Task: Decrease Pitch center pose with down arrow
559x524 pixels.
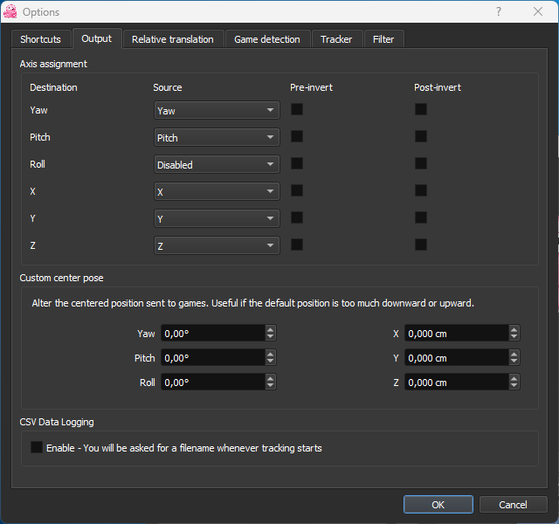Action: pyautogui.click(x=271, y=362)
